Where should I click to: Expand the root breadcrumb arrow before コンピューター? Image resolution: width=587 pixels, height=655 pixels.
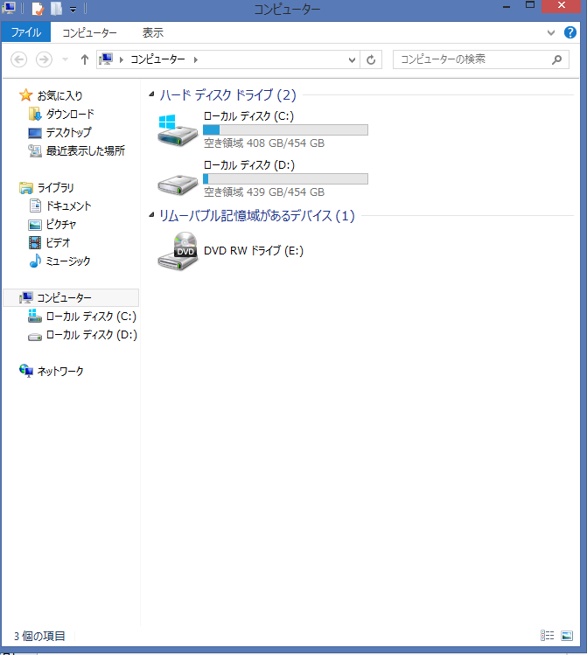click(121, 59)
